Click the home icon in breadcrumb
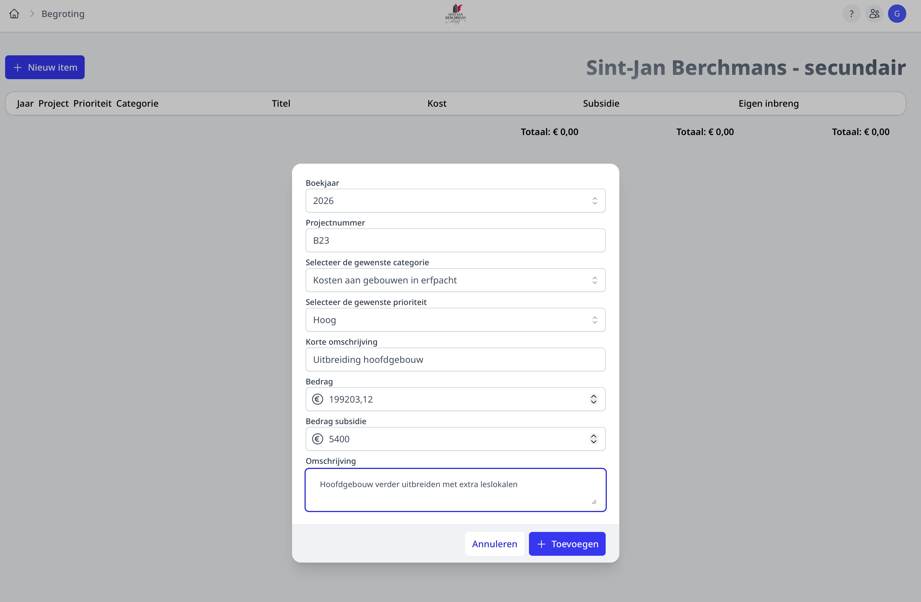Viewport: 921px width, 602px height. click(14, 14)
